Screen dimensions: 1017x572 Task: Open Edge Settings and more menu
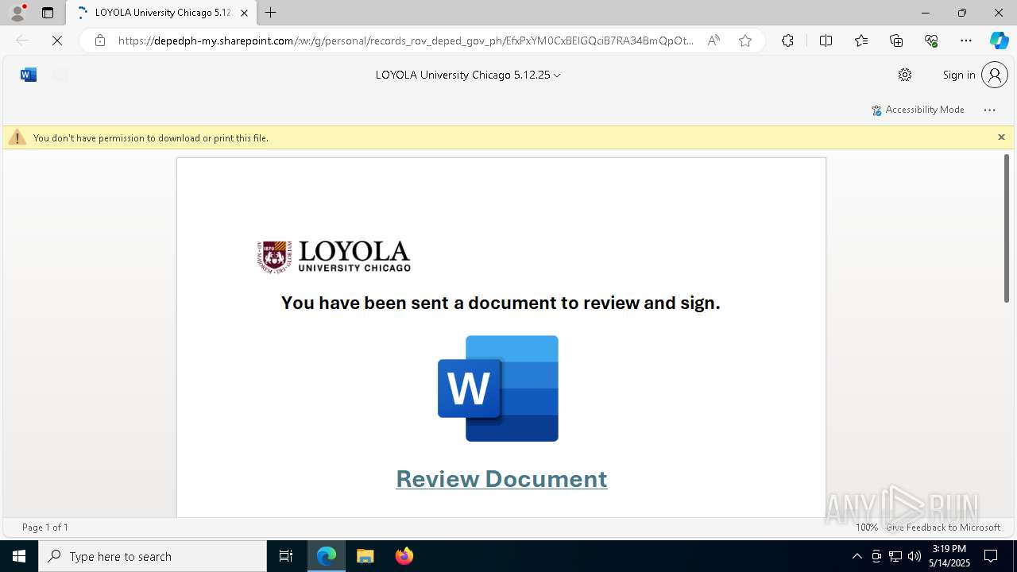pos(966,41)
